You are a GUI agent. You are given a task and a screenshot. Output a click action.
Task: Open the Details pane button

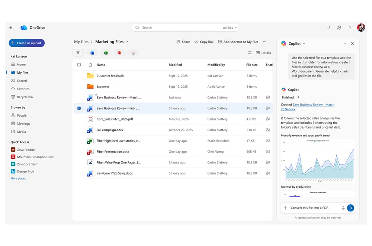point(263,53)
